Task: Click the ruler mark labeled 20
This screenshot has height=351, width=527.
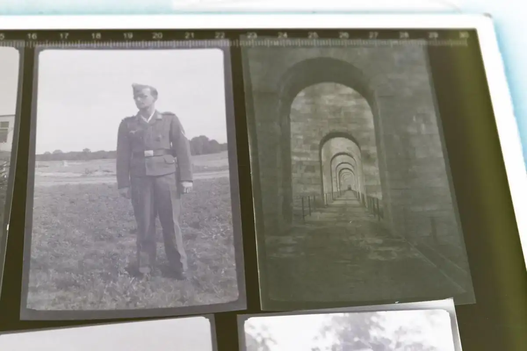Action: click(x=158, y=36)
